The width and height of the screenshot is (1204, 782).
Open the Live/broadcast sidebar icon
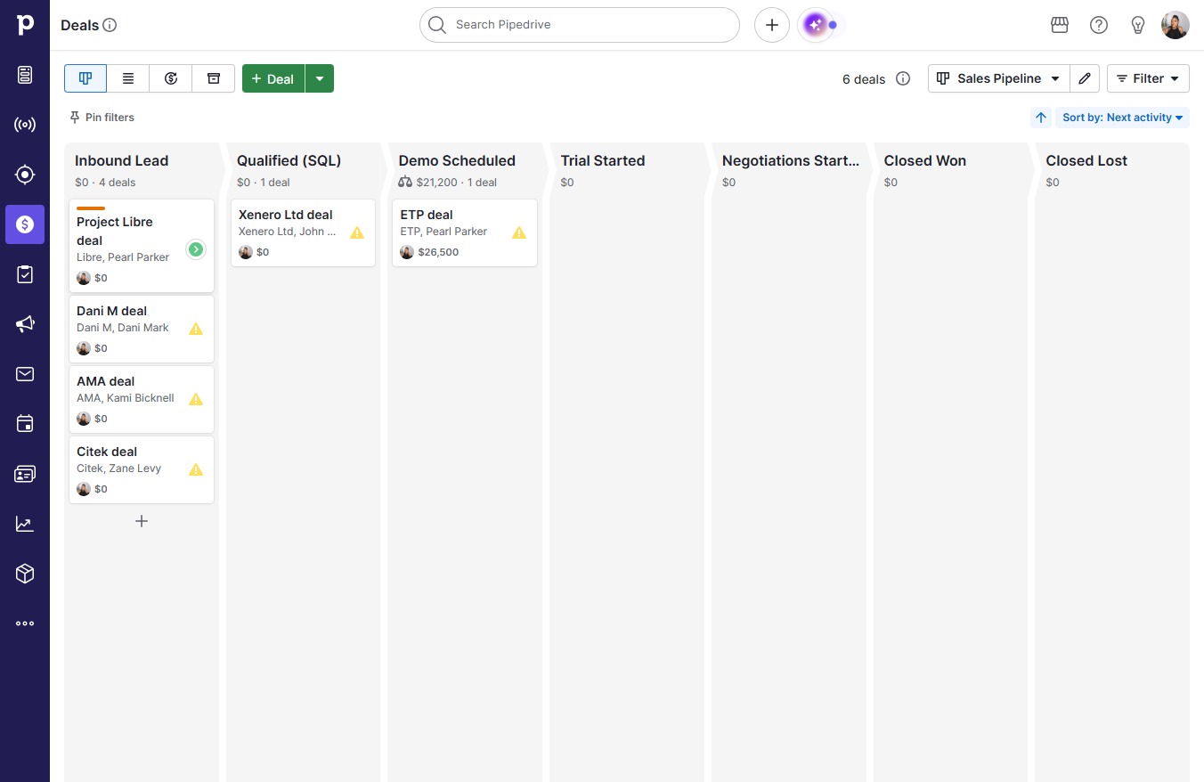[25, 125]
